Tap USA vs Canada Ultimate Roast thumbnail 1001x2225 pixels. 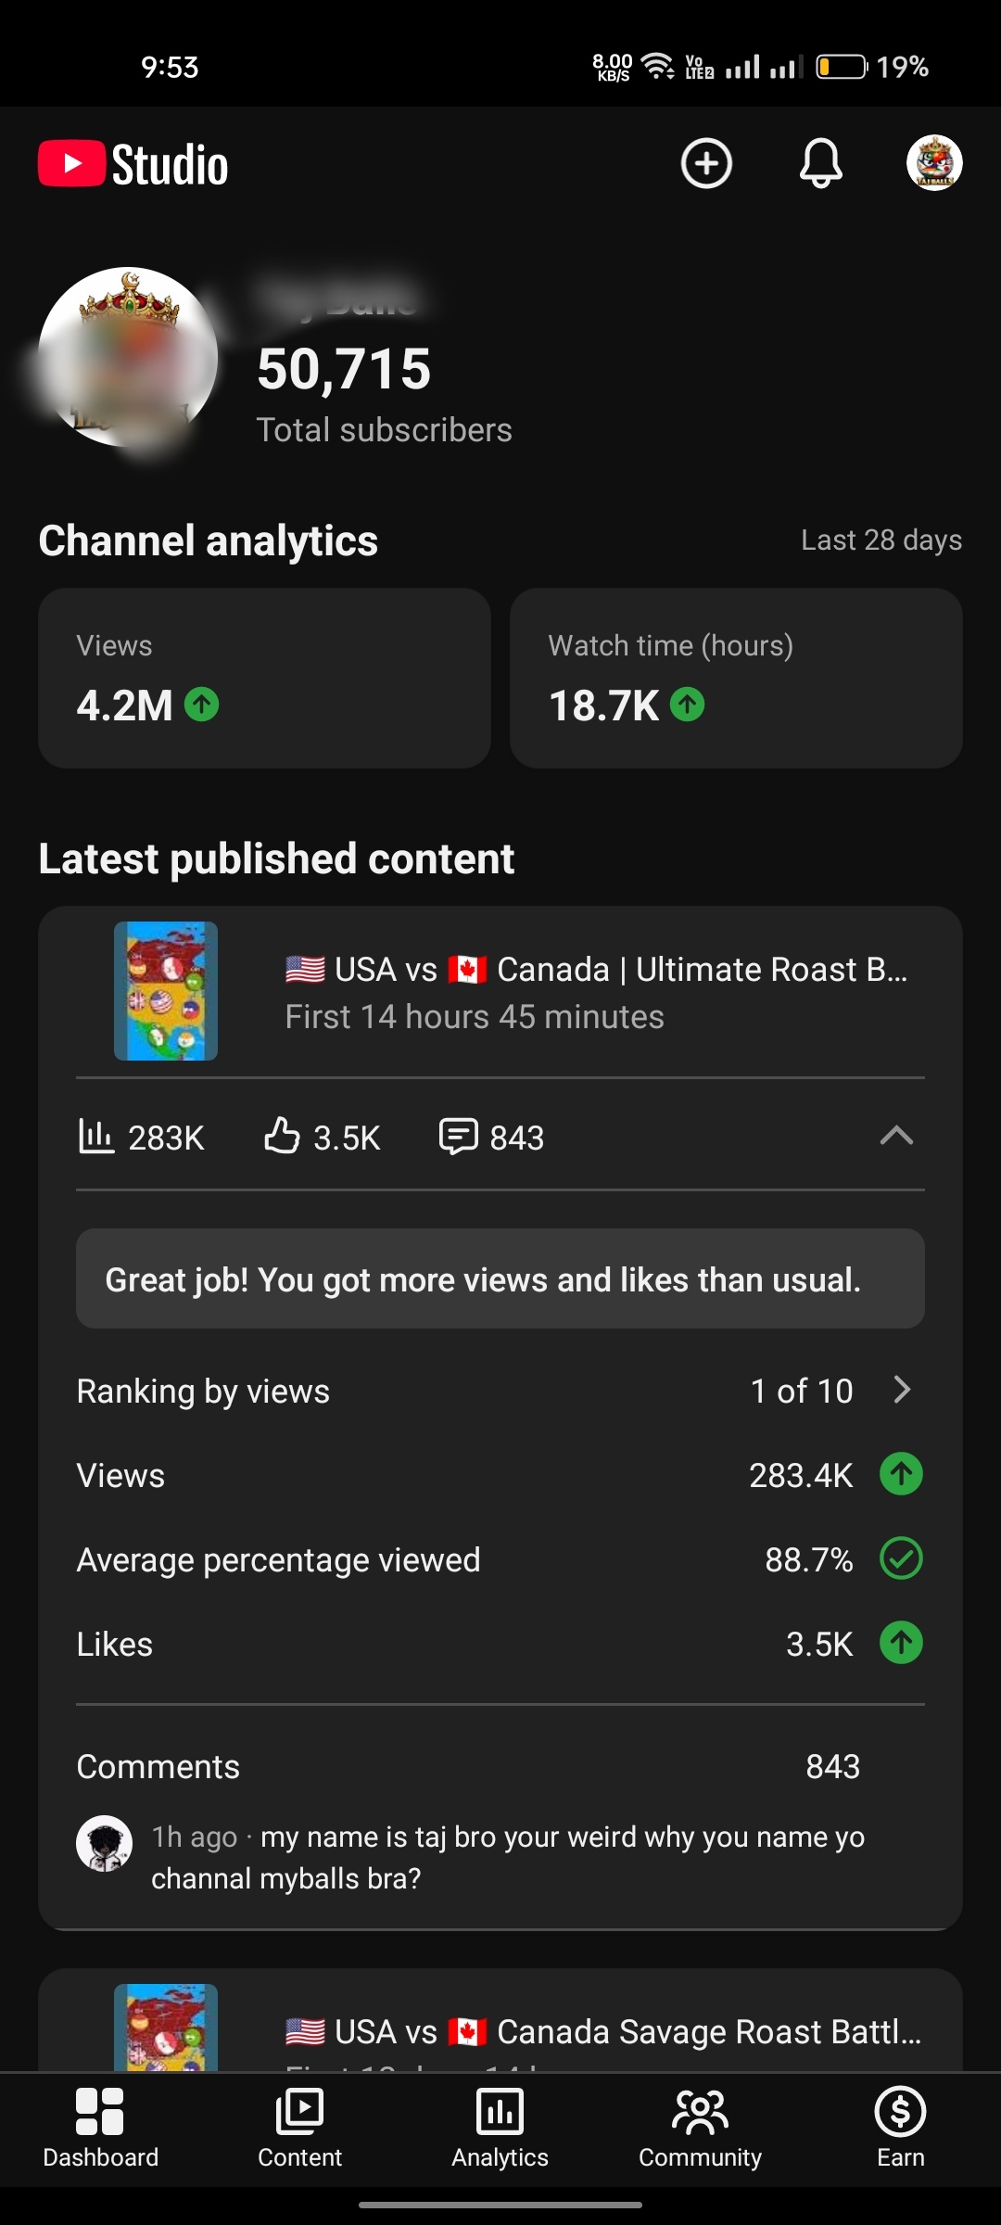tap(166, 991)
